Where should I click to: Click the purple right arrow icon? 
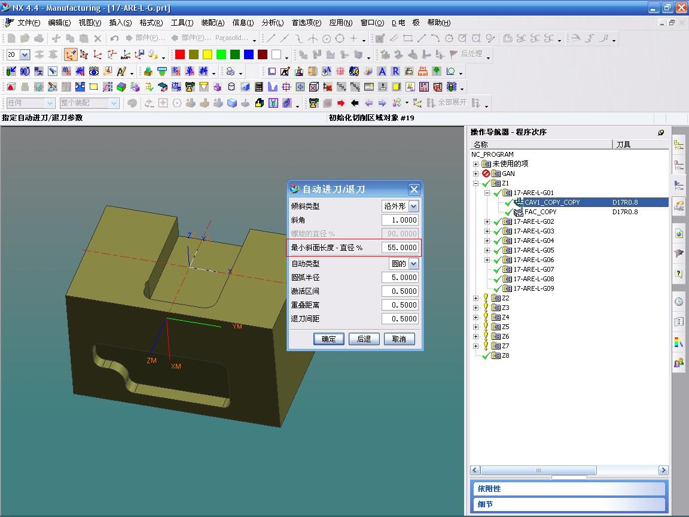pyautogui.click(x=382, y=103)
